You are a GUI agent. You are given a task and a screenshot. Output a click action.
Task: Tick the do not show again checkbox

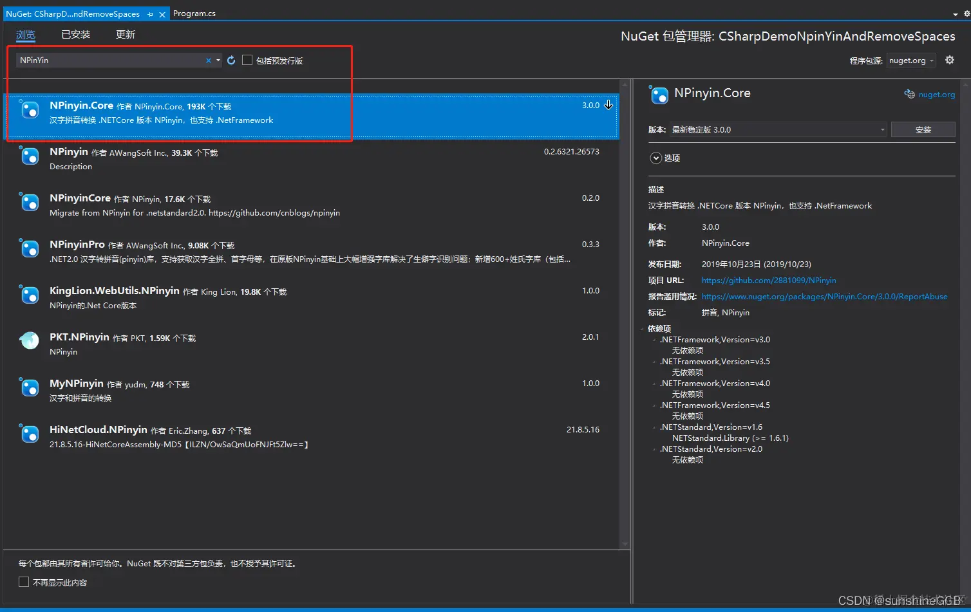(24, 582)
